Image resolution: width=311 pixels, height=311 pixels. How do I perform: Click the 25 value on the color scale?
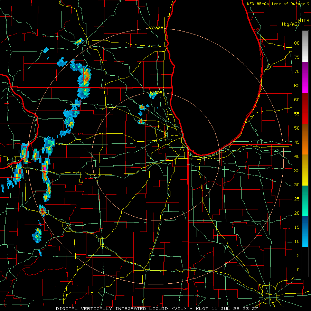coord(297,199)
